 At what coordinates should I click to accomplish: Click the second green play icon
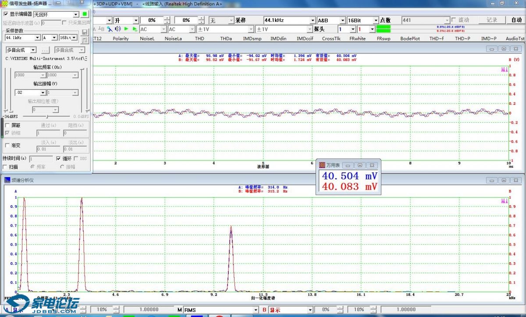point(135,29)
